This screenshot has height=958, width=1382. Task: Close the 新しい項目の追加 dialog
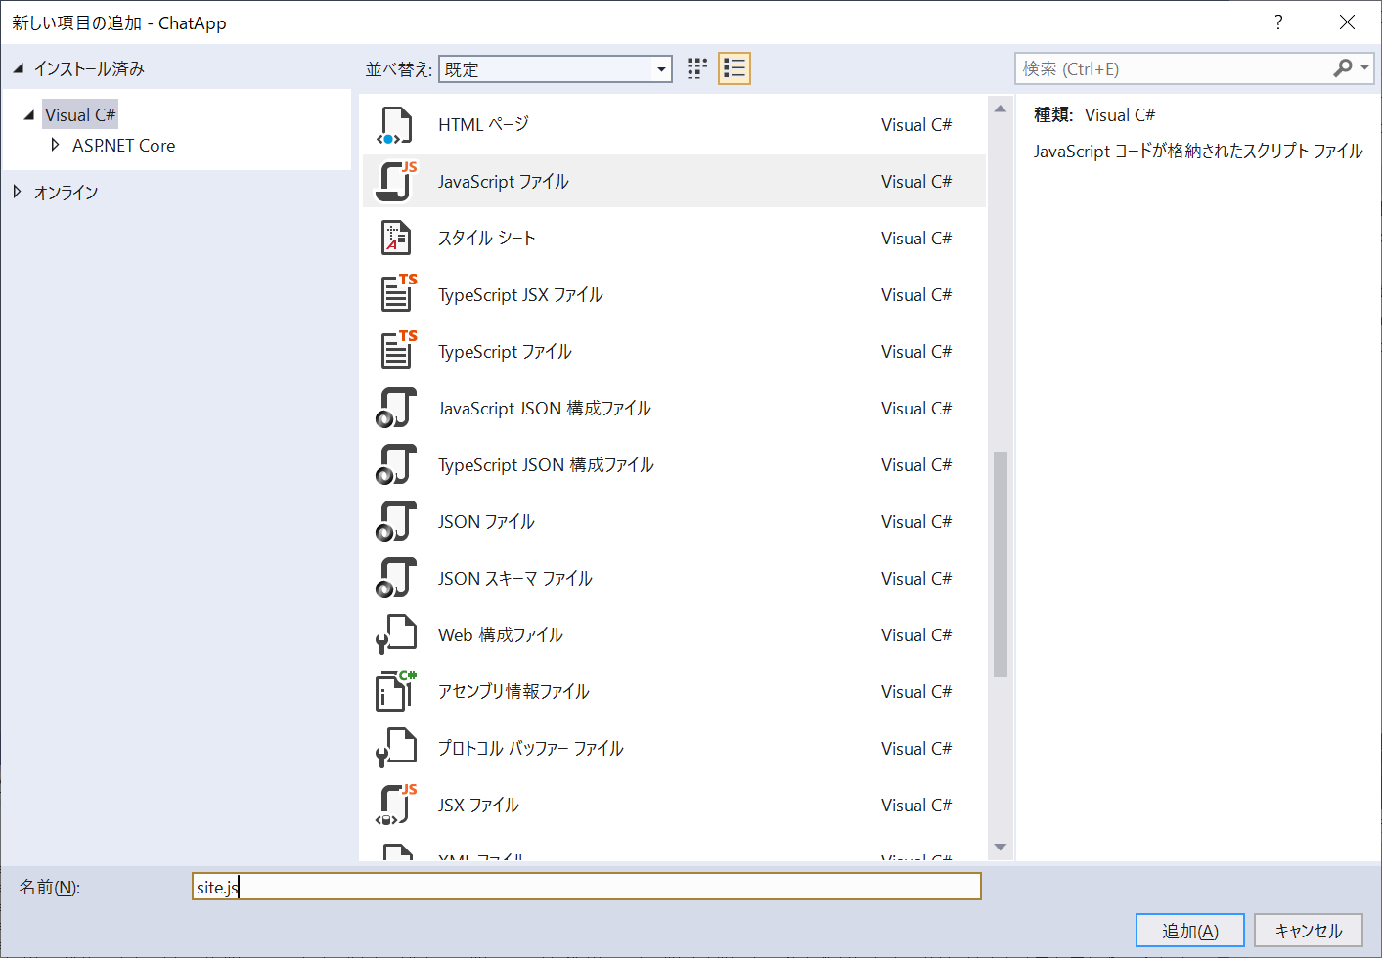coord(1347,22)
